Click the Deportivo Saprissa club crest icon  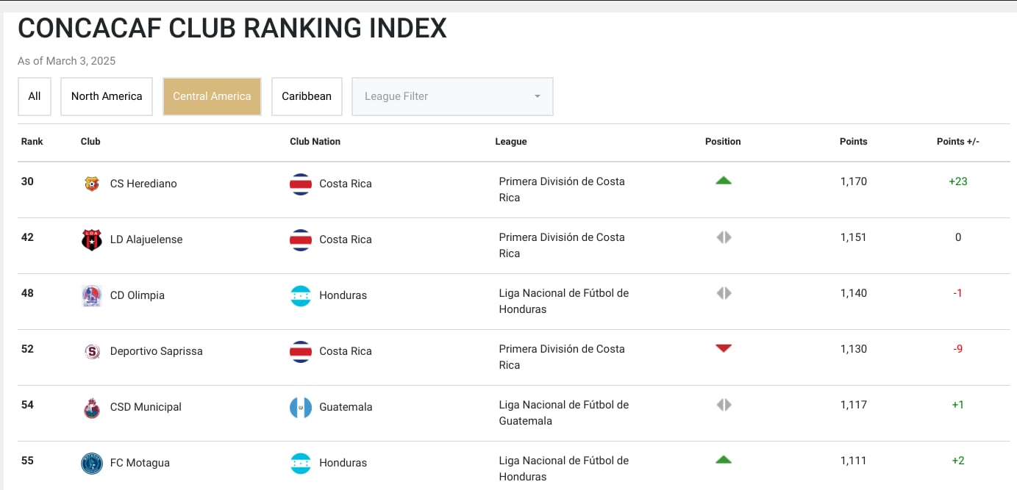point(91,351)
